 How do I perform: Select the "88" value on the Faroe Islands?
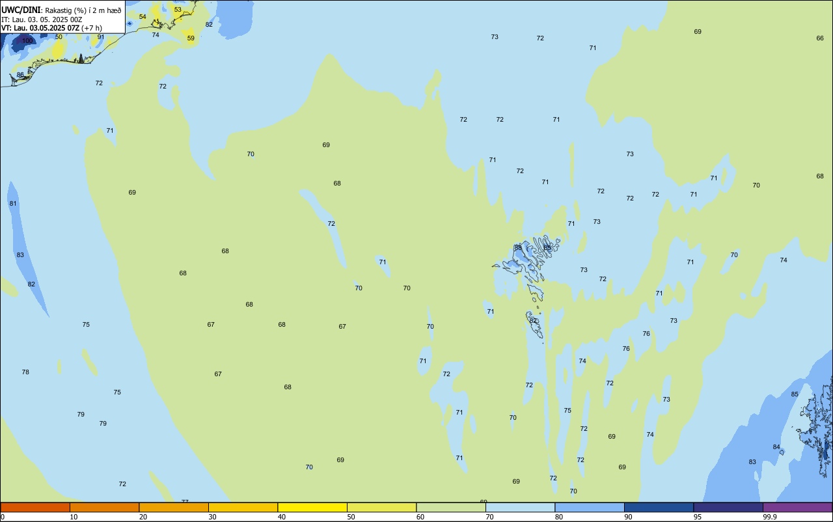518,248
